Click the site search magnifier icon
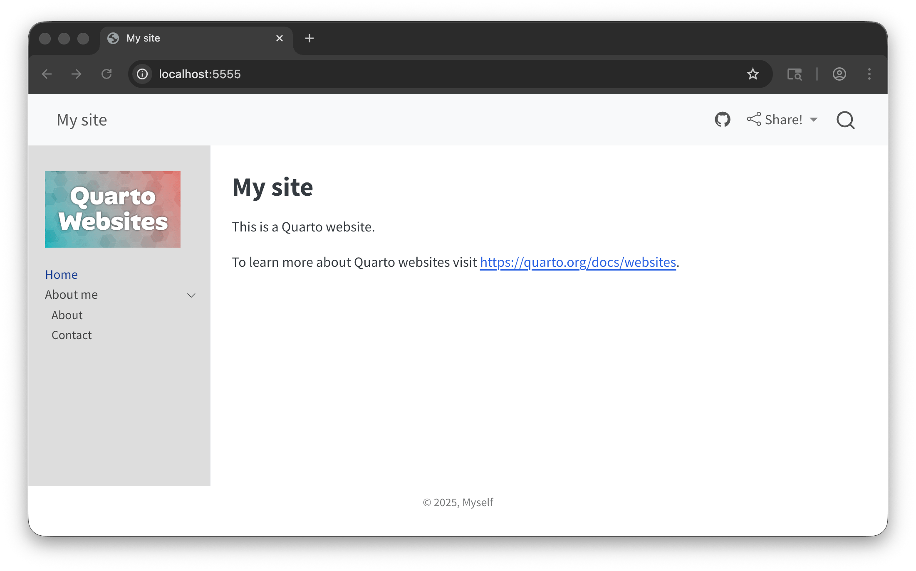 (x=845, y=120)
